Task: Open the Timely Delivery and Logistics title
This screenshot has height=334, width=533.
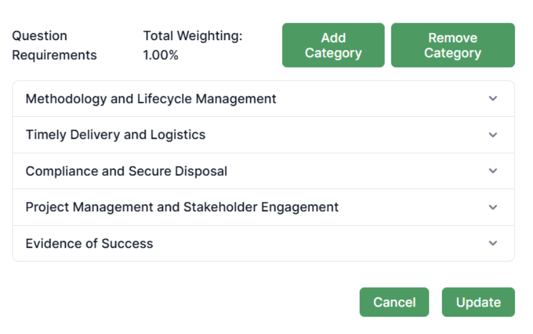Action: point(115,135)
